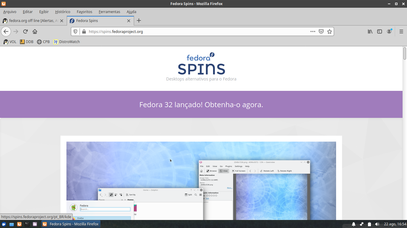Open the Library icon

pyautogui.click(x=370, y=31)
